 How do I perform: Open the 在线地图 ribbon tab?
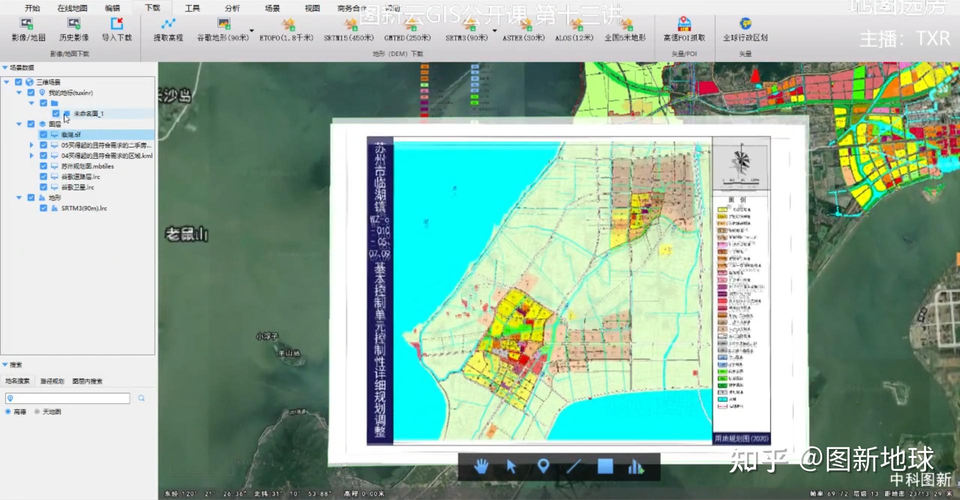pyautogui.click(x=72, y=8)
